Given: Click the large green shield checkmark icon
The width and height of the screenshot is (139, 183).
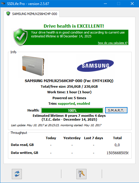Looking at the screenshot, I should [20, 37].
